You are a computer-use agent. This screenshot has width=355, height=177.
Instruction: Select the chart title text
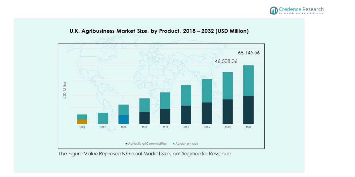pyautogui.click(x=159, y=31)
